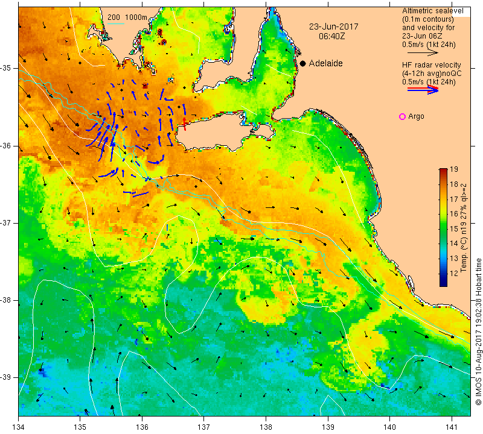Click the latitude label -37

tap(6, 222)
